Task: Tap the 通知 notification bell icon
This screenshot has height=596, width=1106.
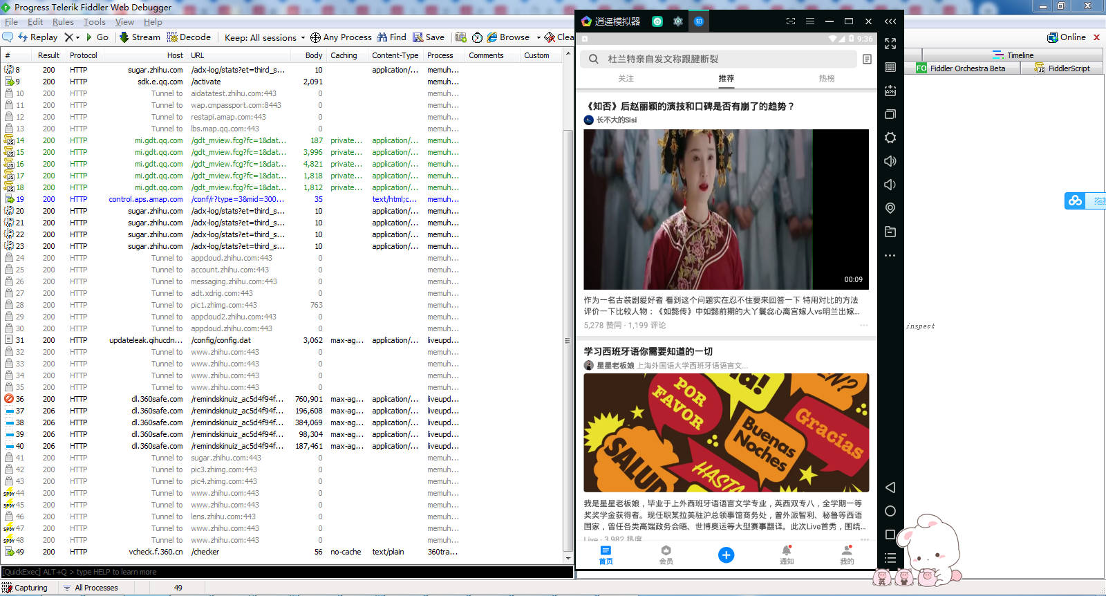Action: click(787, 555)
